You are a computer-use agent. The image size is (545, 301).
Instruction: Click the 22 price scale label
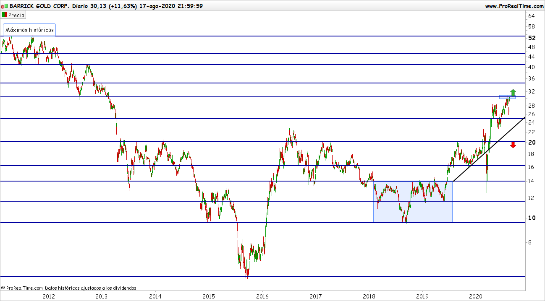click(x=531, y=132)
